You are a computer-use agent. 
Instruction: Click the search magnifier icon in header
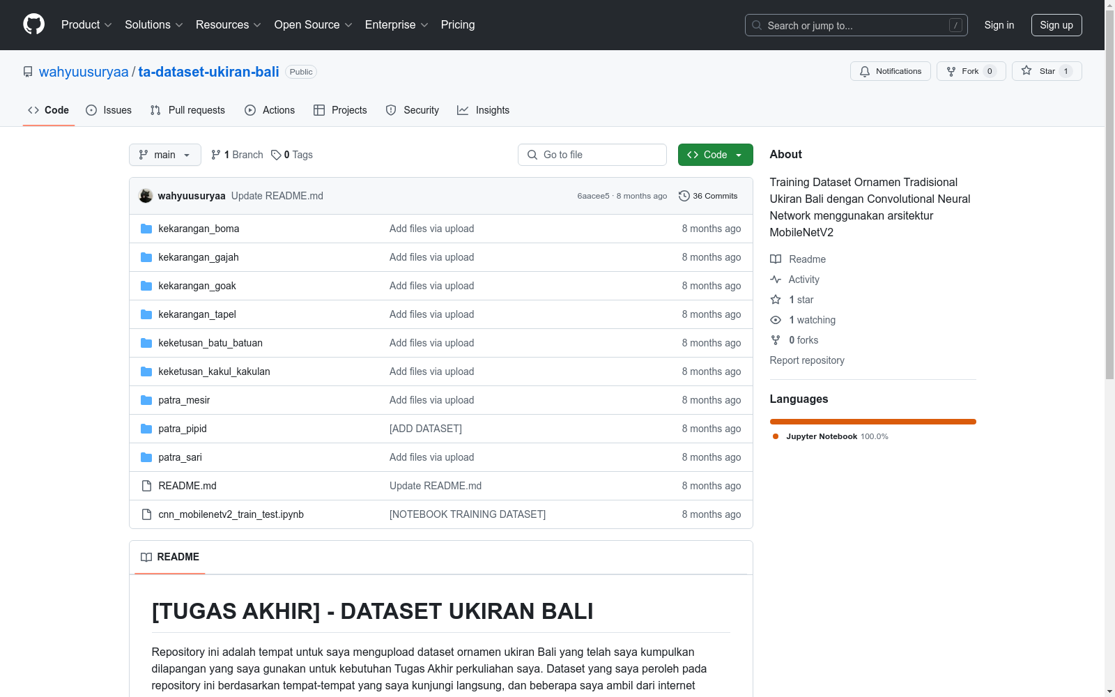[x=757, y=25]
